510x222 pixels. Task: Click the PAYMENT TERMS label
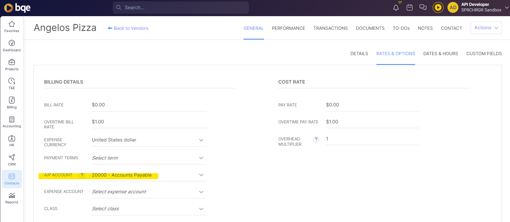point(61,158)
